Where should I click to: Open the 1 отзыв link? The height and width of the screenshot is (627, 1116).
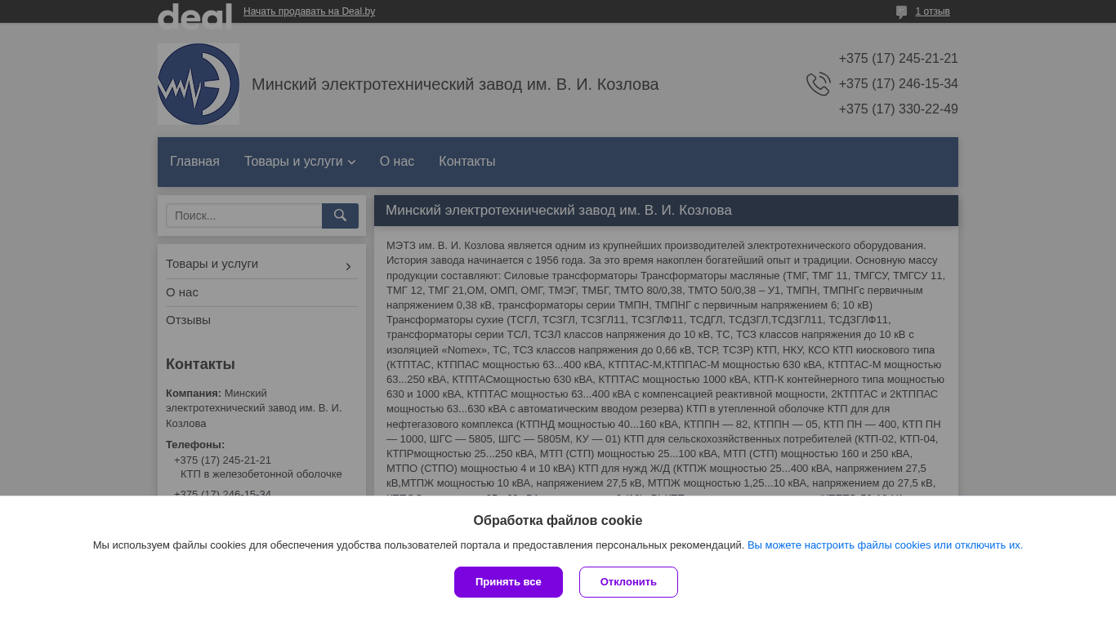[932, 11]
